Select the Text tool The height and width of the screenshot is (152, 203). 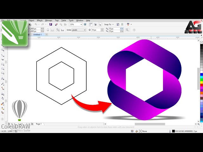click(2, 78)
